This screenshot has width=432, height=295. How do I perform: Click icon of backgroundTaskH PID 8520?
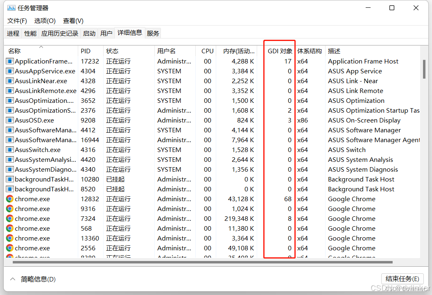[10, 189]
